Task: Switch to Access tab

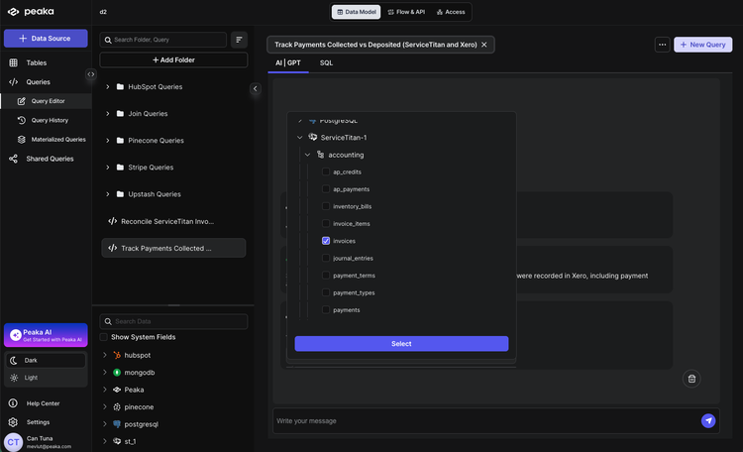Action: click(x=451, y=12)
